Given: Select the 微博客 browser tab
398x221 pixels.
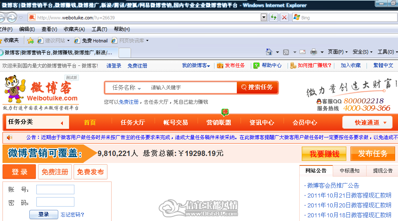Looking at the screenshot, I should pyautogui.click(x=59, y=53).
